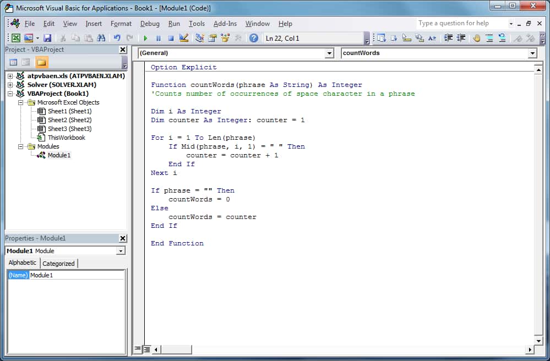
Task: Open the Debug menu
Action: (x=150, y=24)
